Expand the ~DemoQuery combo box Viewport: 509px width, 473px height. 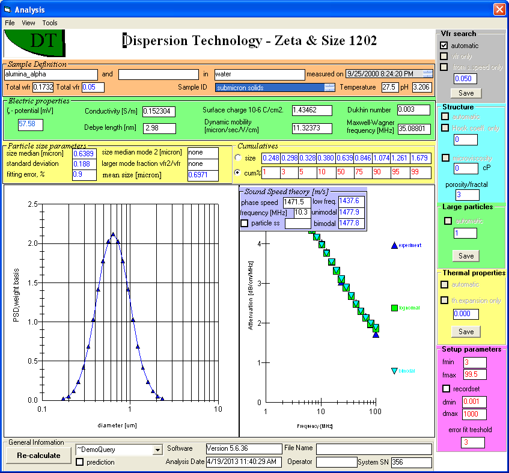(x=157, y=450)
